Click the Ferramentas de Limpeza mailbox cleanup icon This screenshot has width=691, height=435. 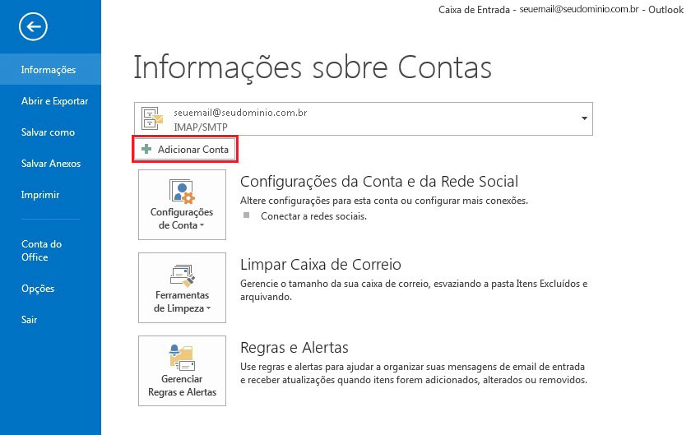pyautogui.click(x=181, y=274)
